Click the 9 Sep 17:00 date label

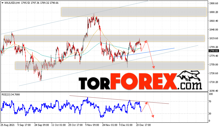[x=24, y=125]
